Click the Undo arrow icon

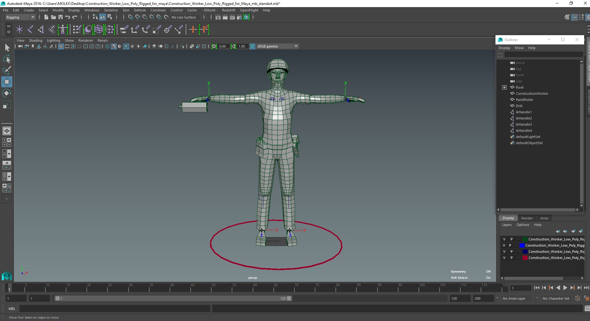[68, 17]
